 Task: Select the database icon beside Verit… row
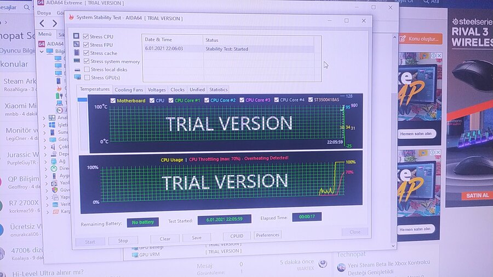(x=55, y=204)
